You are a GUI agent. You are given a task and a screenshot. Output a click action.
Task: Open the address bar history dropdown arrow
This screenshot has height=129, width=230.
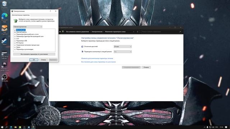(133, 32)
